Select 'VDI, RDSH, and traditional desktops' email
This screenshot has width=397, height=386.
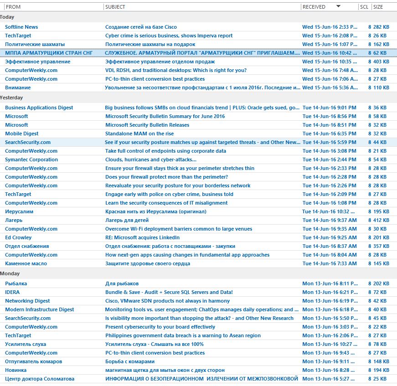[x=199, y=70]
